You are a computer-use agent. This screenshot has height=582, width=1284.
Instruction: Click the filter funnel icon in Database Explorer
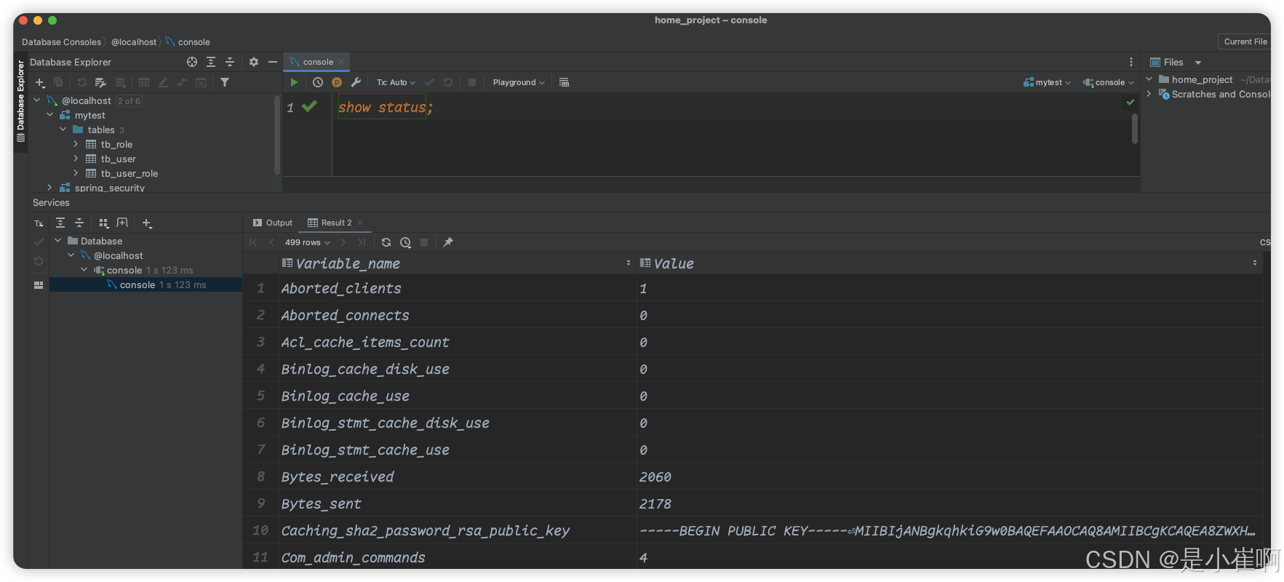pos(225,82)
